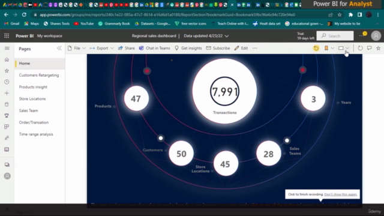Click Subscribe in toolbar
Screen dimensions: 384x216
[218, 48]
